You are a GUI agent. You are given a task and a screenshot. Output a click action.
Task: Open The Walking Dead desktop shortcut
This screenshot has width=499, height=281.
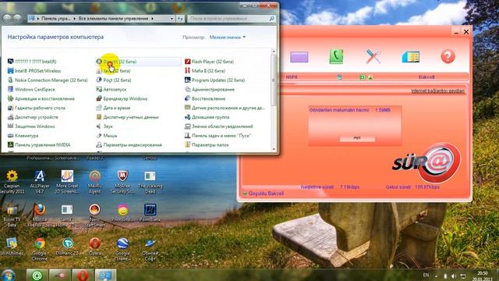(x=150, y=182)
